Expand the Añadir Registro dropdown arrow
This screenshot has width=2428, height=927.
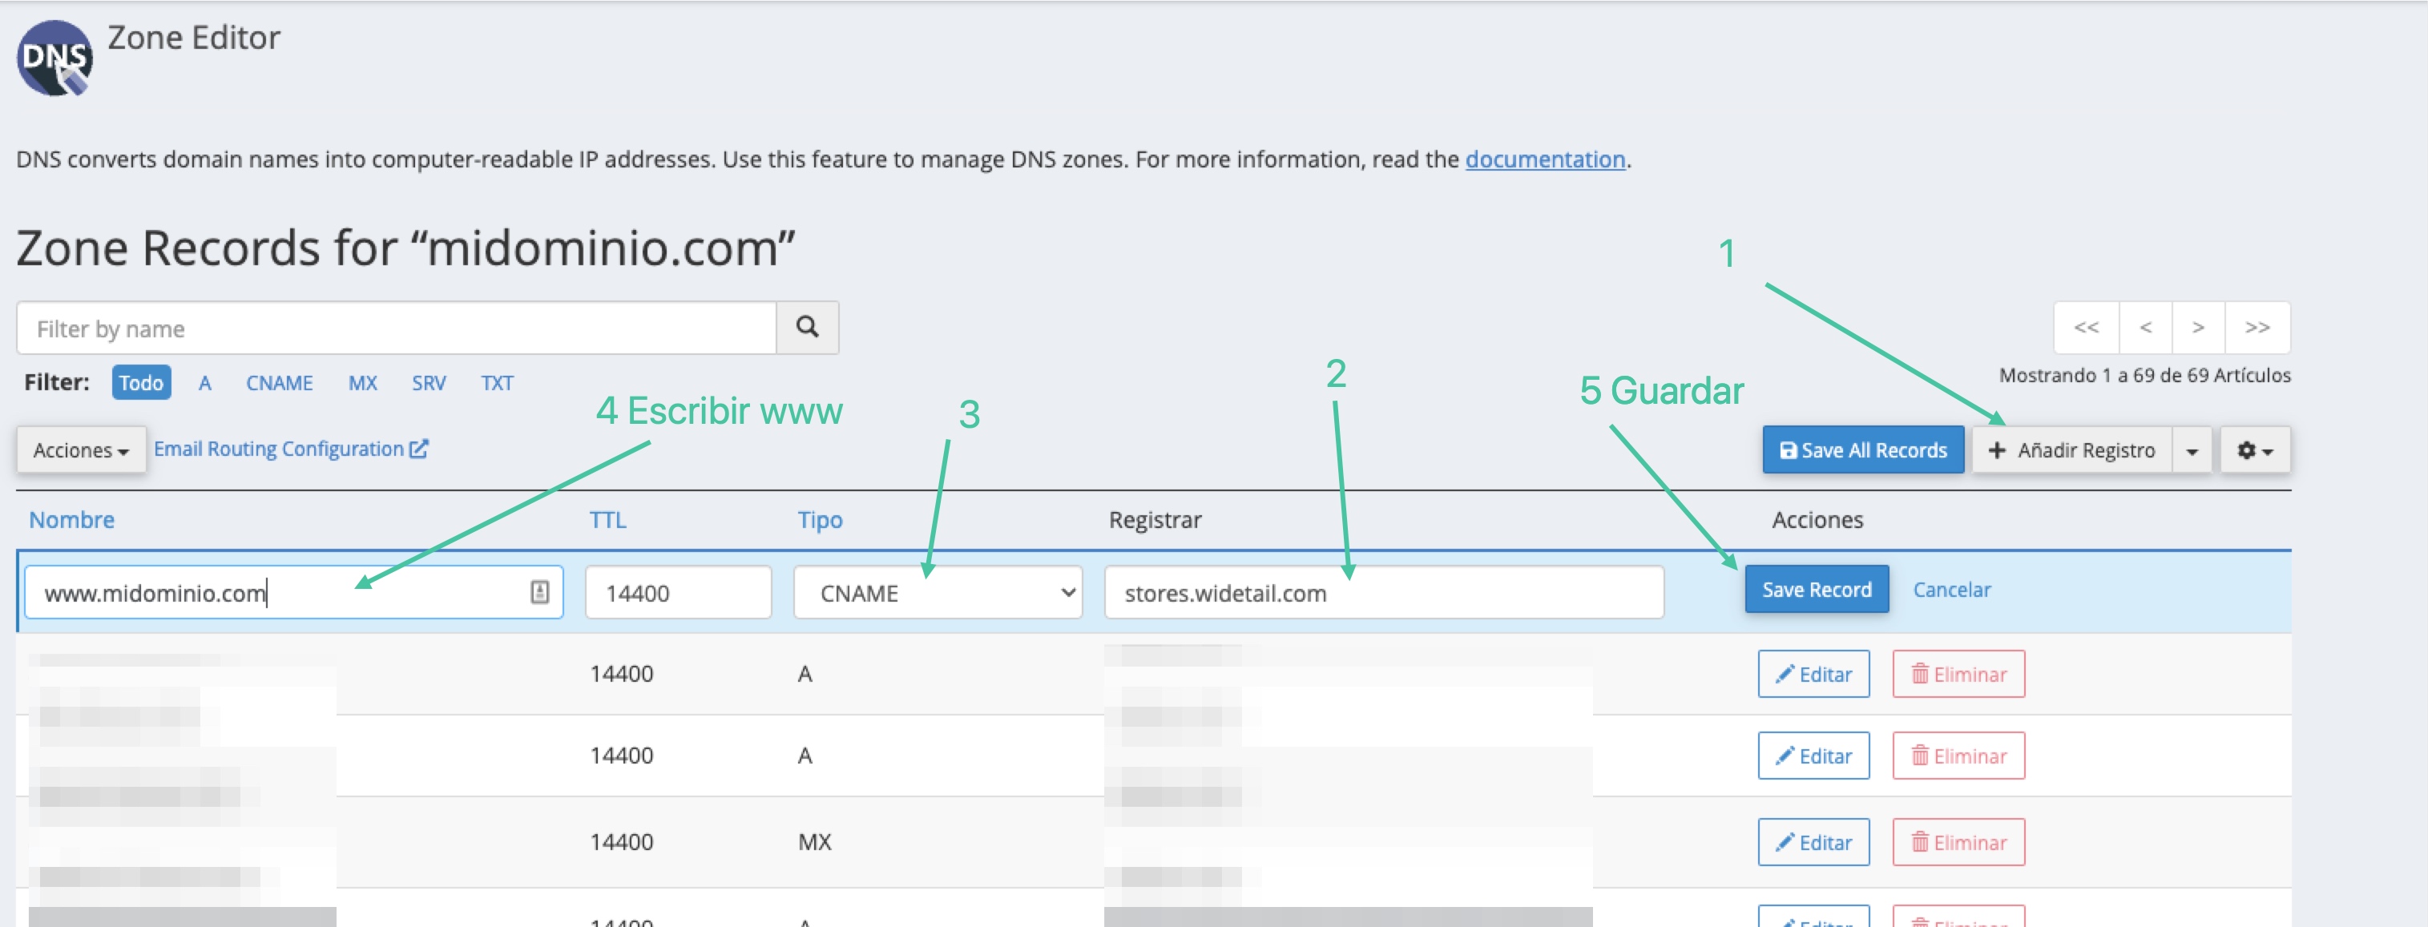(x=2192, y=450)
